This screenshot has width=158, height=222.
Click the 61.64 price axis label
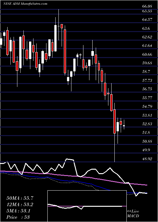click(x=147, y=46)
